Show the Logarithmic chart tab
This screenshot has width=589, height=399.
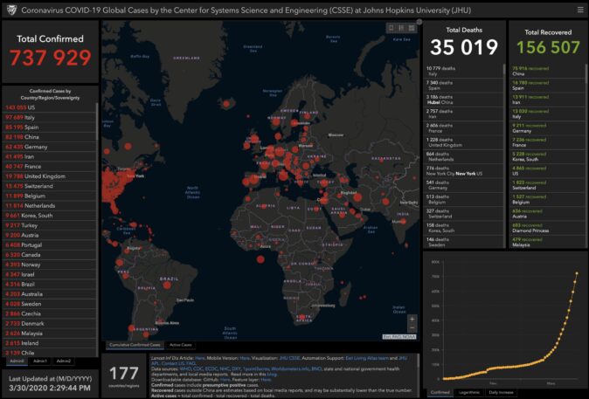point(469,392)
